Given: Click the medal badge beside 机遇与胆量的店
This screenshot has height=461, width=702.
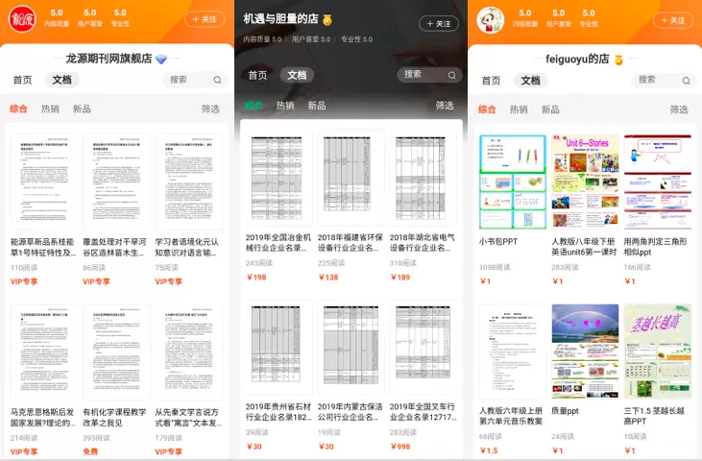Looking at the screenshot, I should (x=327, y=19).
